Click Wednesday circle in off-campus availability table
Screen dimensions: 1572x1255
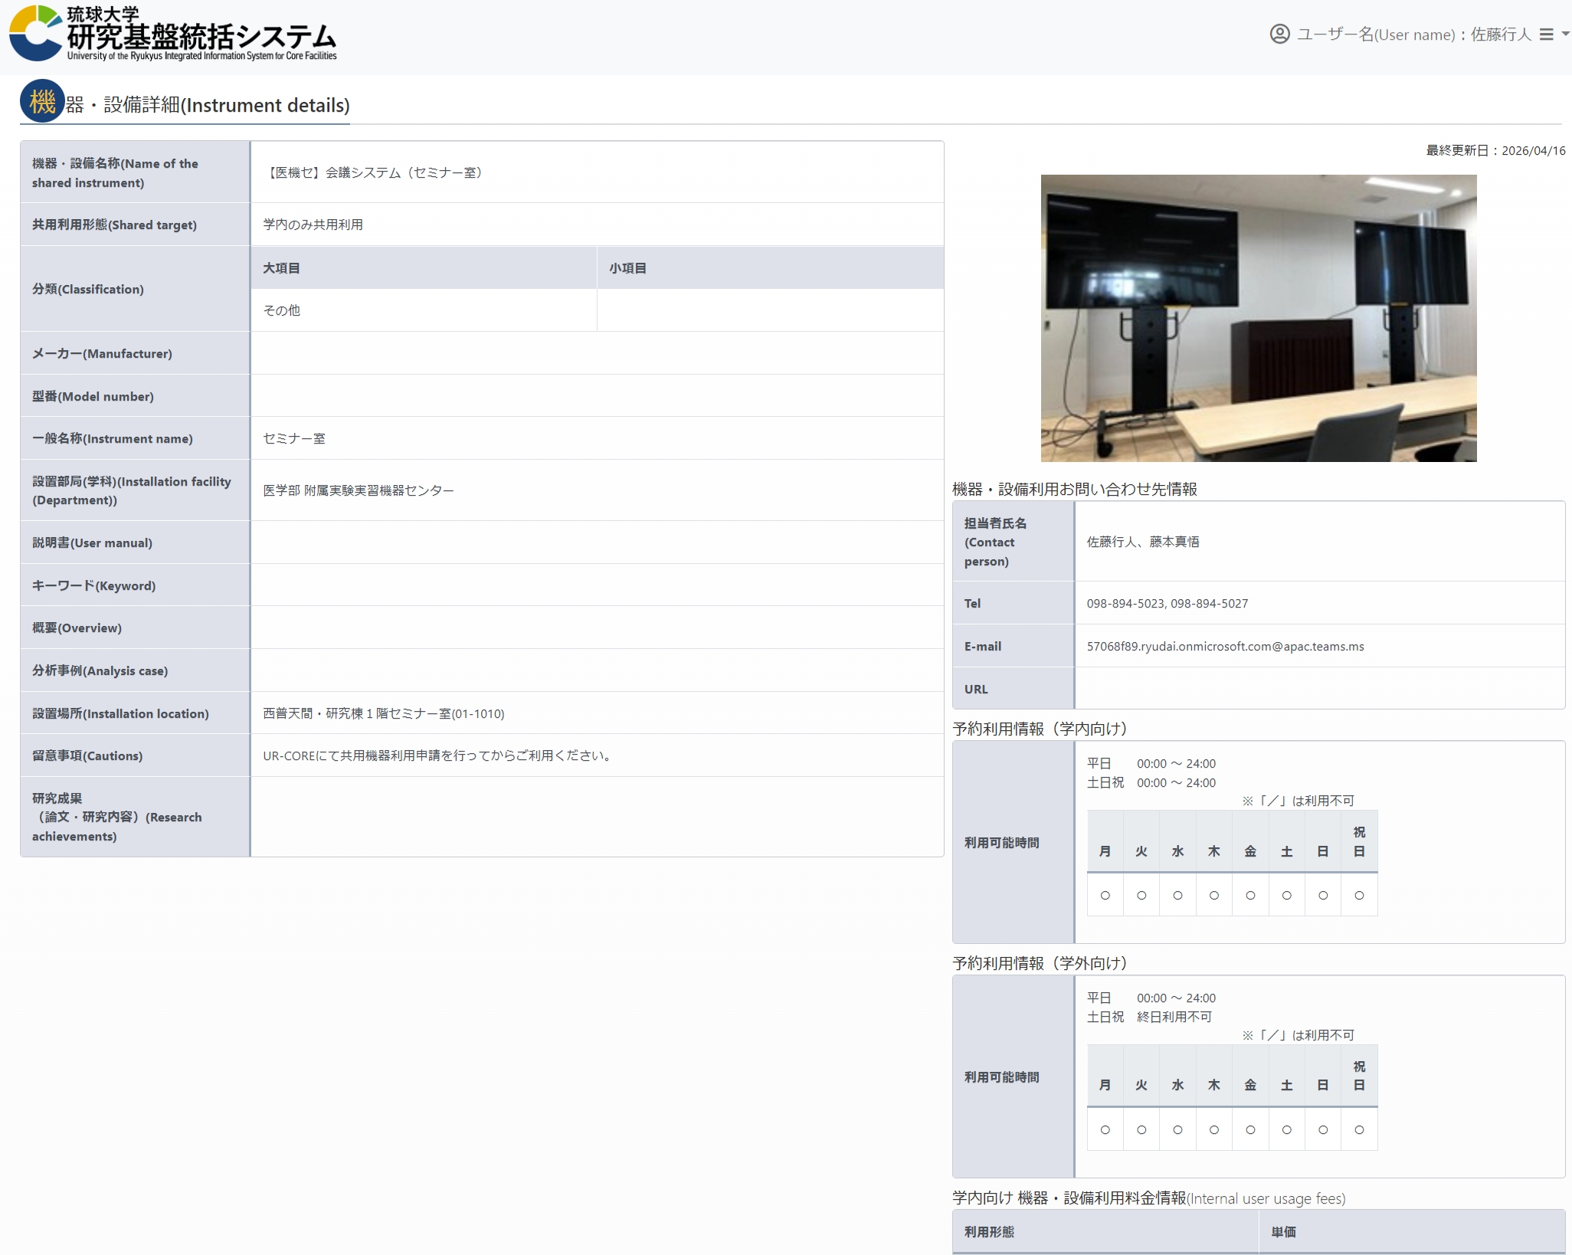pyautogui.click(x=1177, y=1129)
